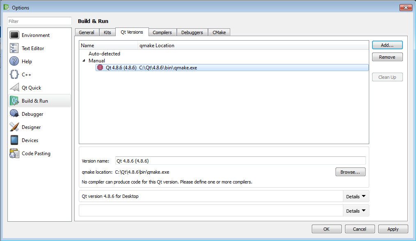Select the Qt Versions tab
The height and width of the screenshot is (241, 416).
pyautogui.click(x=132, y=32)
